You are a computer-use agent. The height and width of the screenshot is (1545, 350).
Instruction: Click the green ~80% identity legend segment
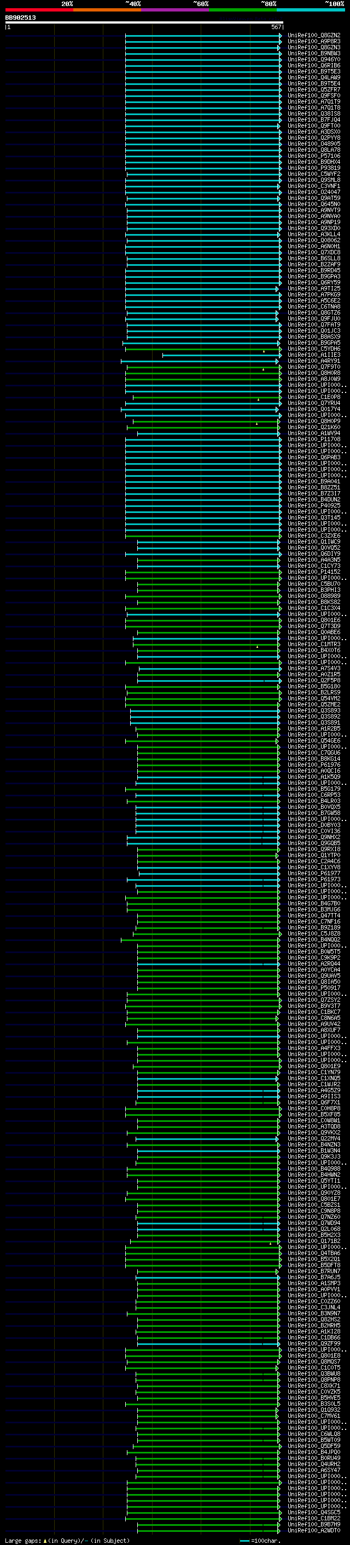tap(243, 10)
